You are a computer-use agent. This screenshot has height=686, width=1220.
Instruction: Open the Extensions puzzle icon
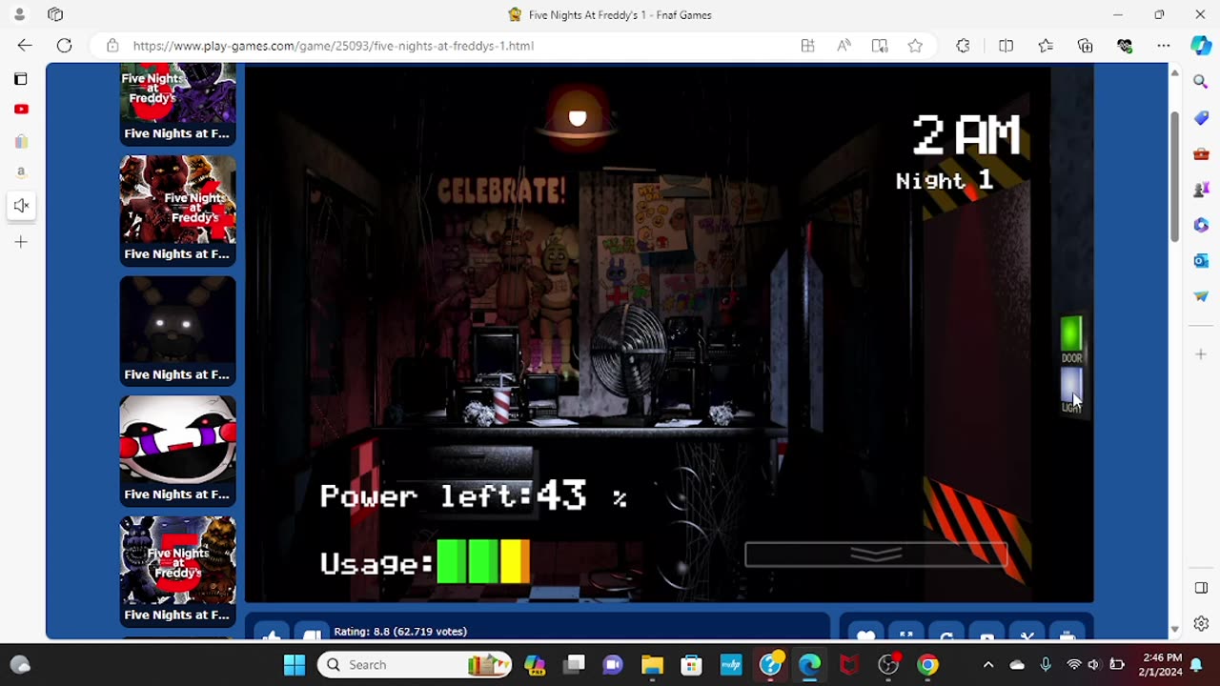coord(963,46)
